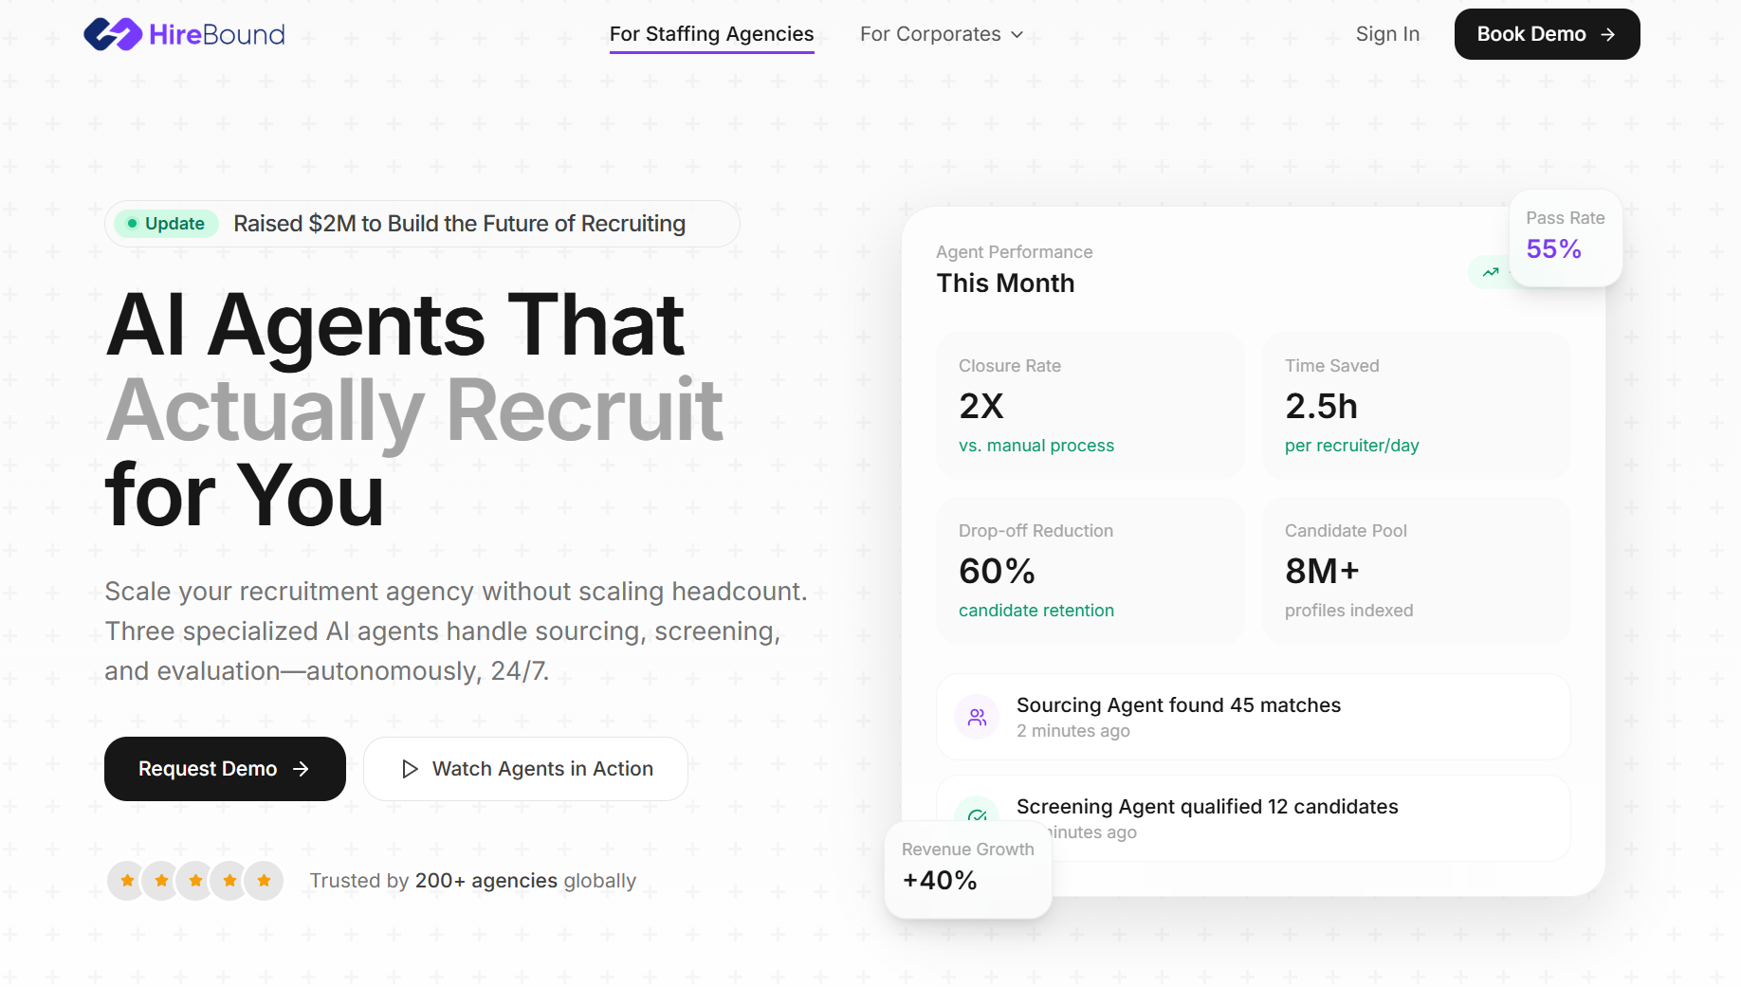Click the HireBound logo icon
The height and width of the screenshot is (987, 1741).
click(x=113, y=34)
